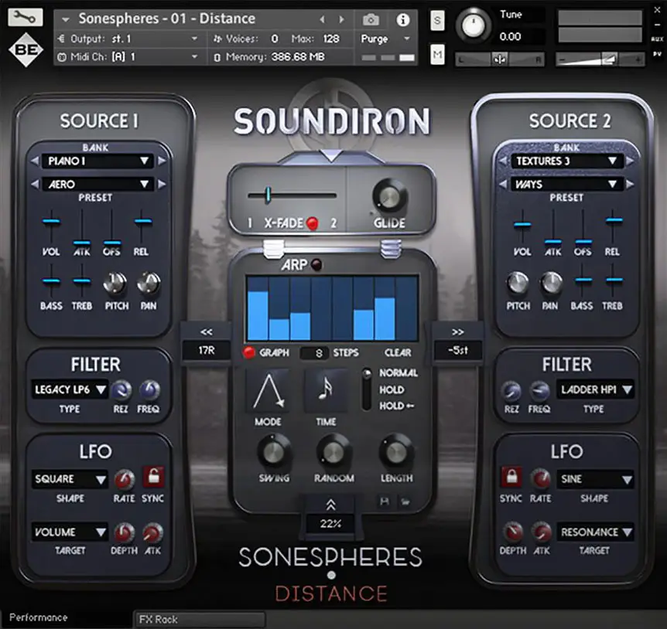Click the arp Length knob
This screenshot has width=667, height=629.
point(396,452)
